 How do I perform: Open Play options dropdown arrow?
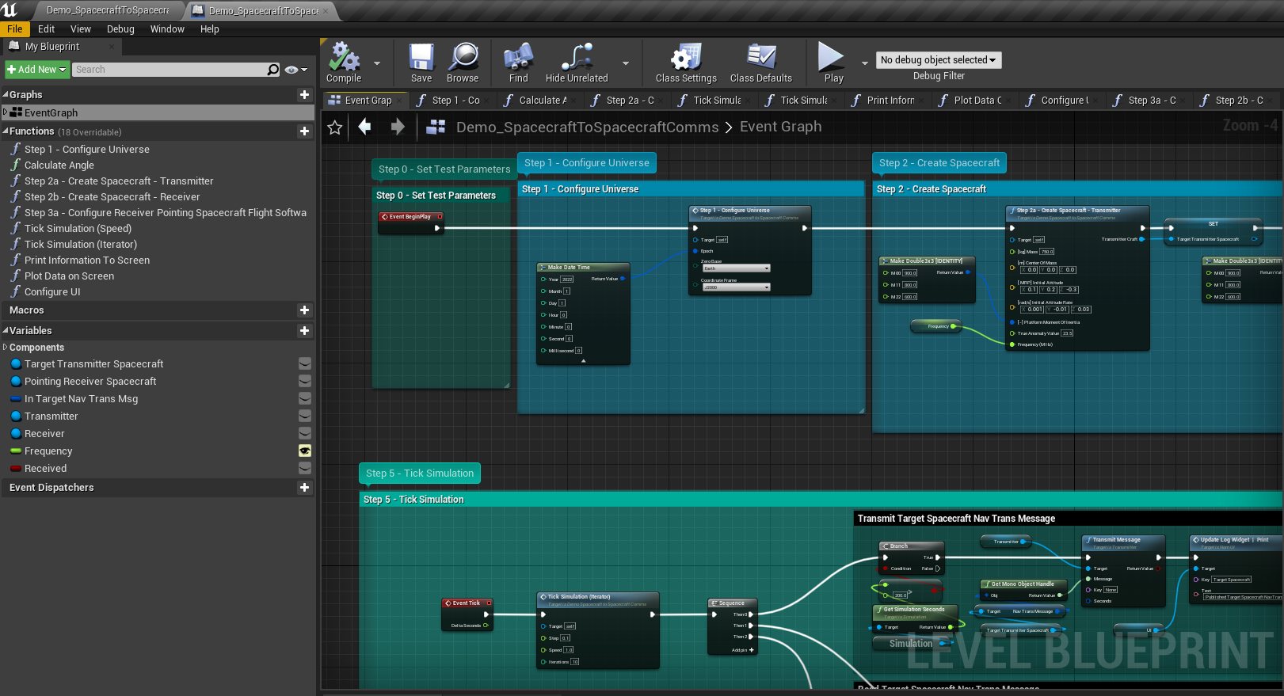point(864,63)
